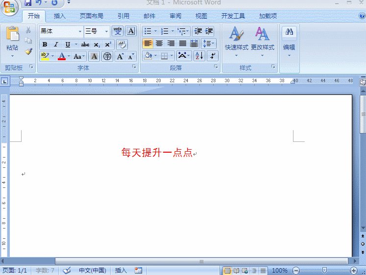Screen dimensions: 366x275
Task: Open font name dropdown showing 黑体
Action: pos(80,31)
